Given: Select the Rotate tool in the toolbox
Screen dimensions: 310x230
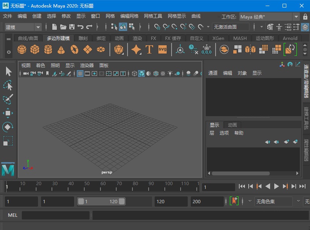Looking at the screenshot, I should click(8, 127).
